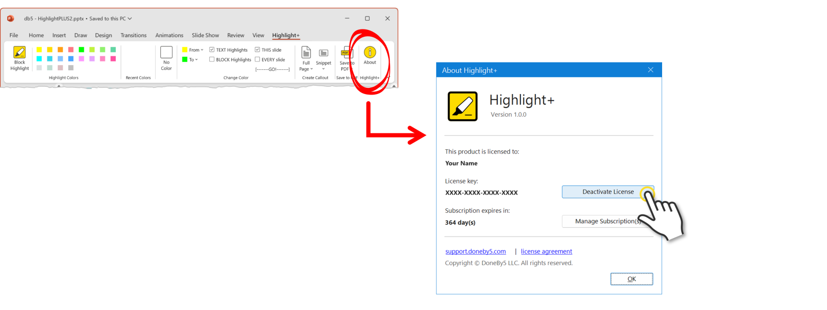
Task: Switch to the Review tab
Action: click(x=236, y=35)
